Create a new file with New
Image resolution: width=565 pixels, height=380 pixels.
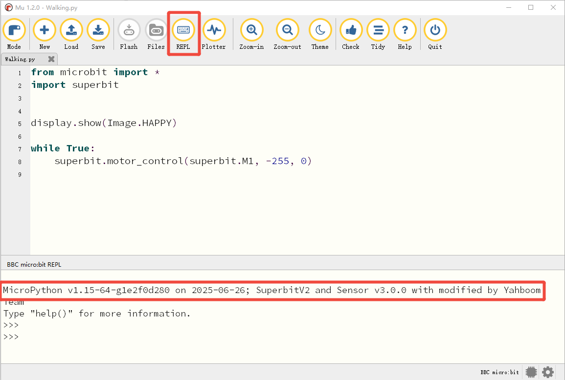(45, 34)
